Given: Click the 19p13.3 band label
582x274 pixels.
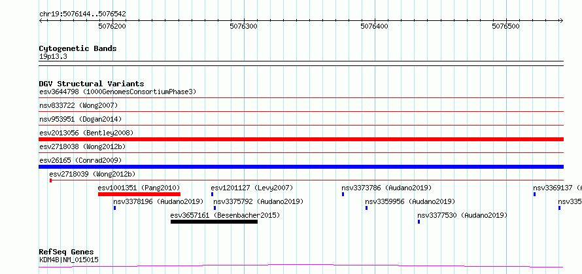Looking at the screenshot, I should (x=53, y=57).
